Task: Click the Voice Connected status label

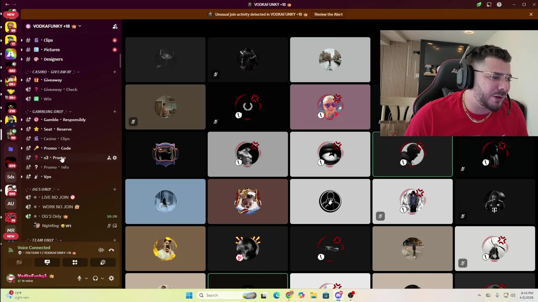Action: click(34, 247)
